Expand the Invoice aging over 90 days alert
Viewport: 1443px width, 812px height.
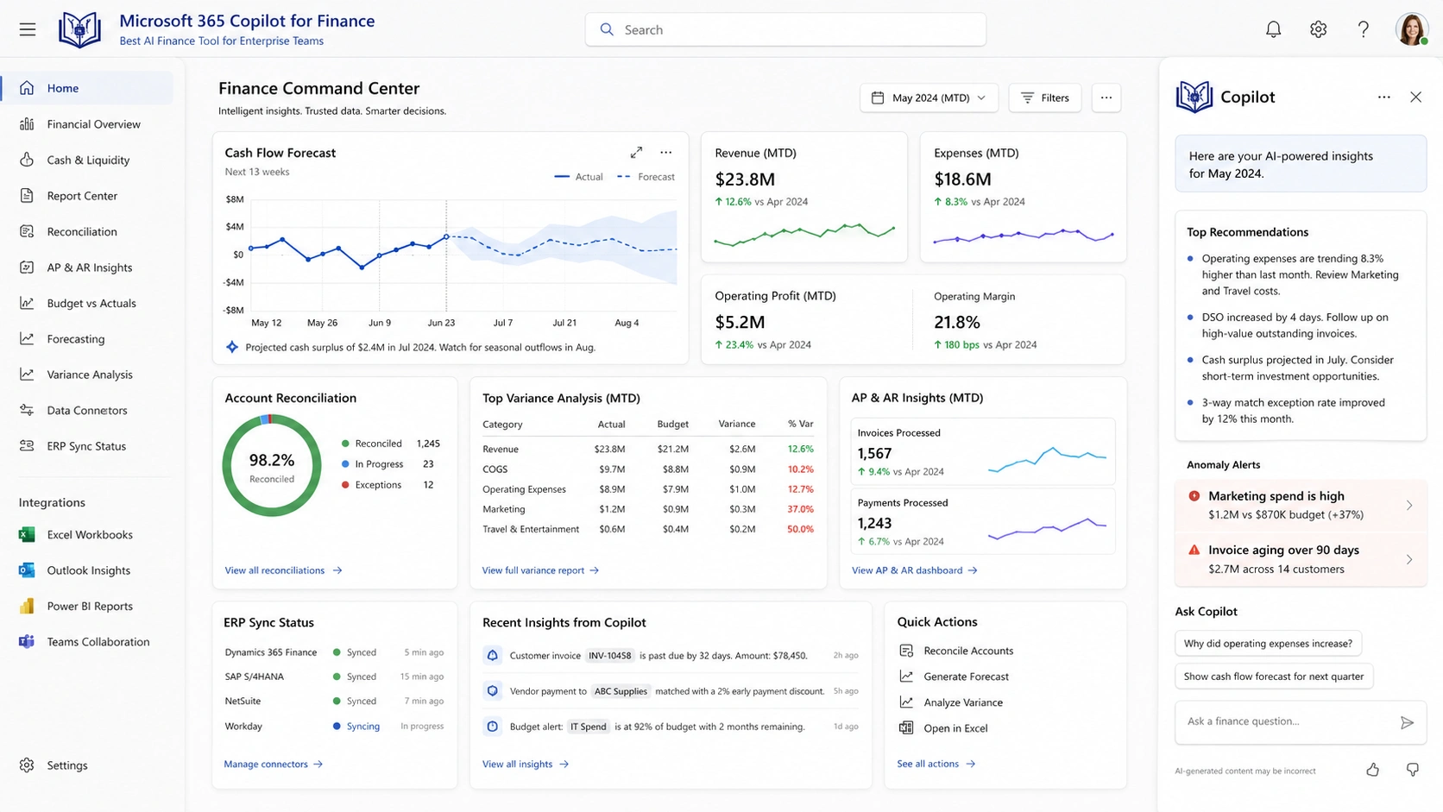(x=1301, y=559)
